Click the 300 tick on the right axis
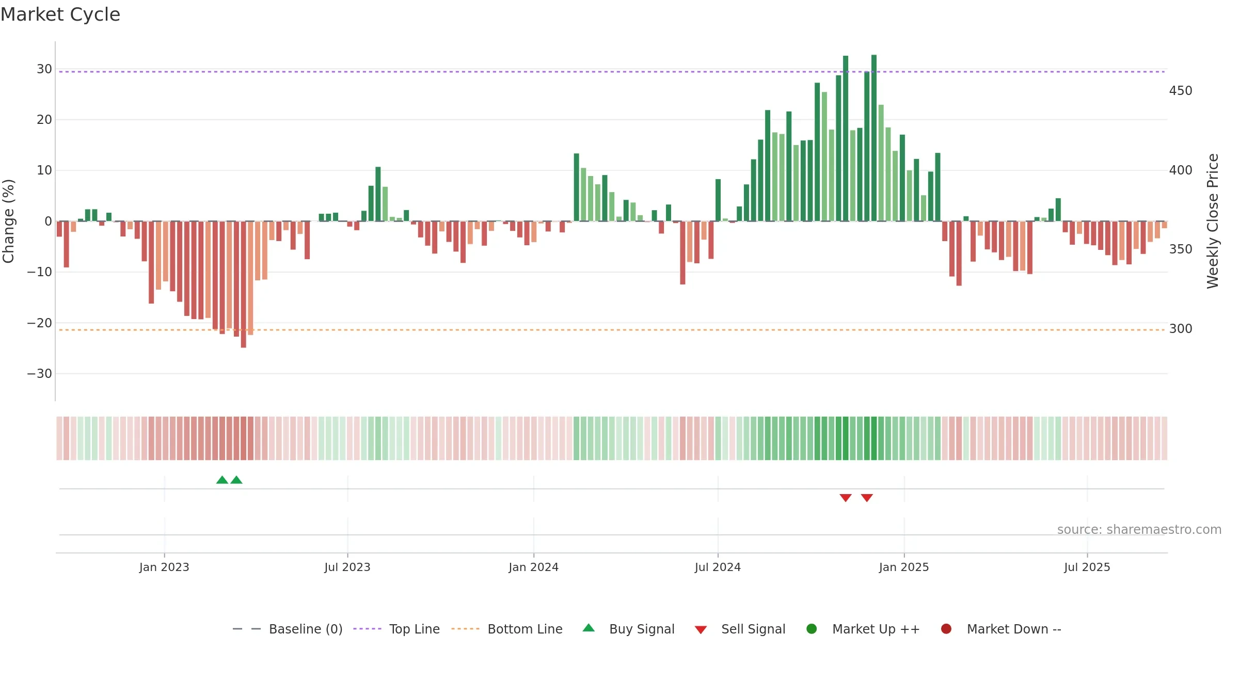The width and height of the screenshot is (1239, 697). 1181,329
